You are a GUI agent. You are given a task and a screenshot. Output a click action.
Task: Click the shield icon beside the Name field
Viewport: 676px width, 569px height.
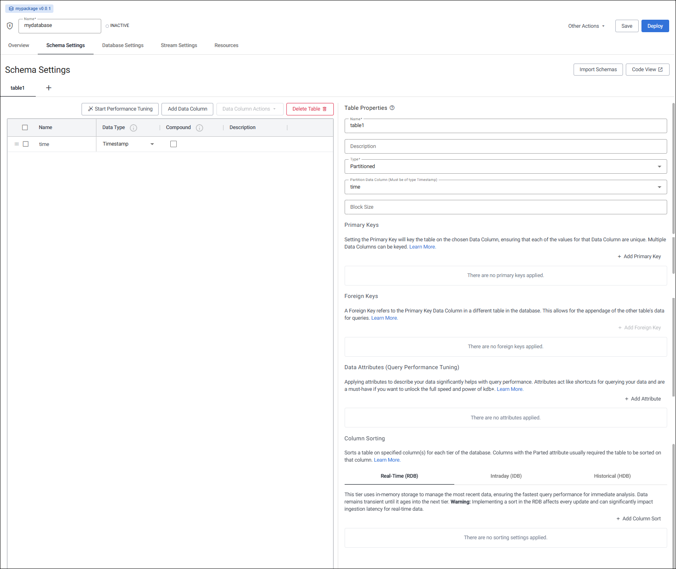tap(9, 26)
